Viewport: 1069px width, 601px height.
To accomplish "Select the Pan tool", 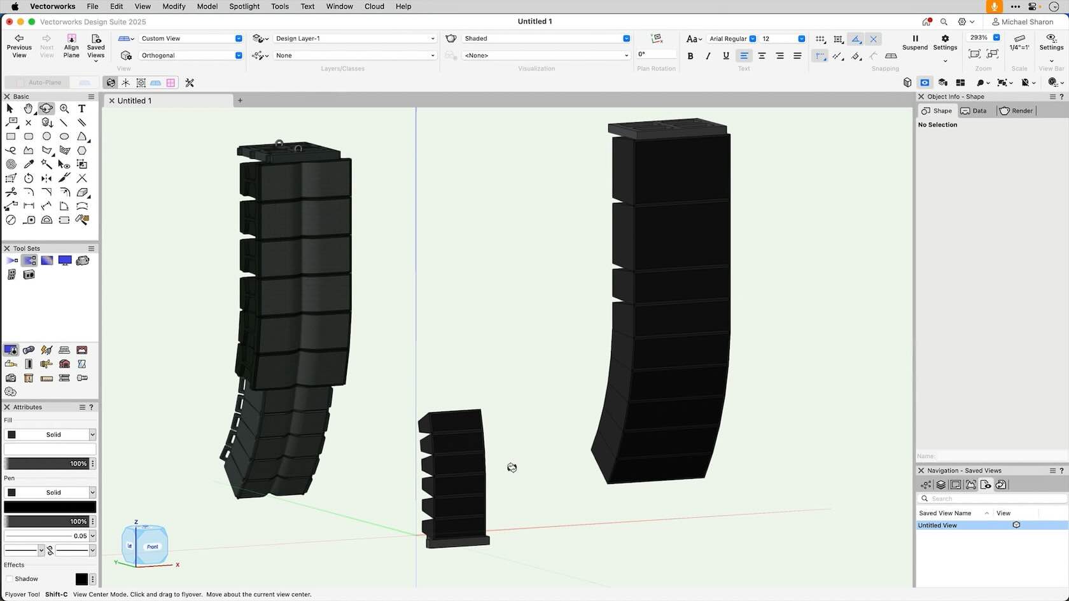I will click(29, 109).
